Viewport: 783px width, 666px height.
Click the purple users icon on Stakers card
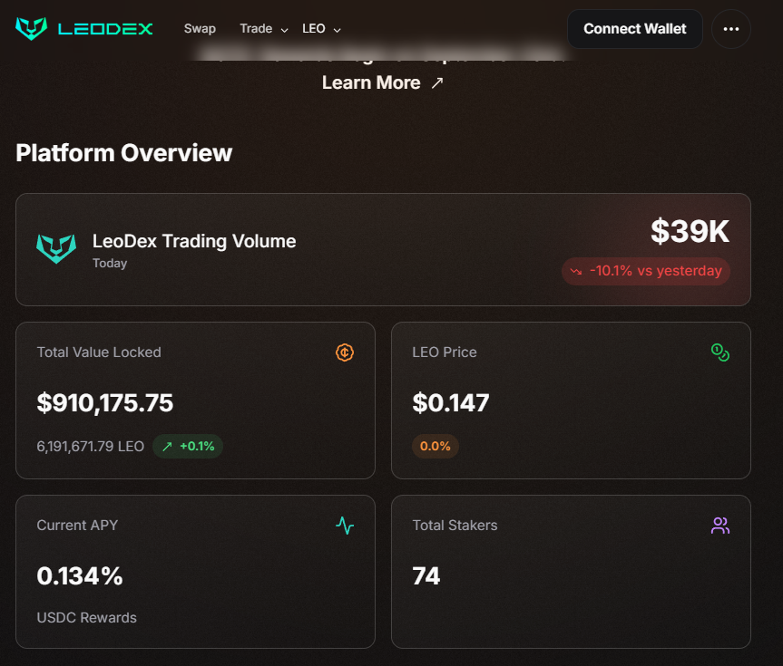coord(720,526)
